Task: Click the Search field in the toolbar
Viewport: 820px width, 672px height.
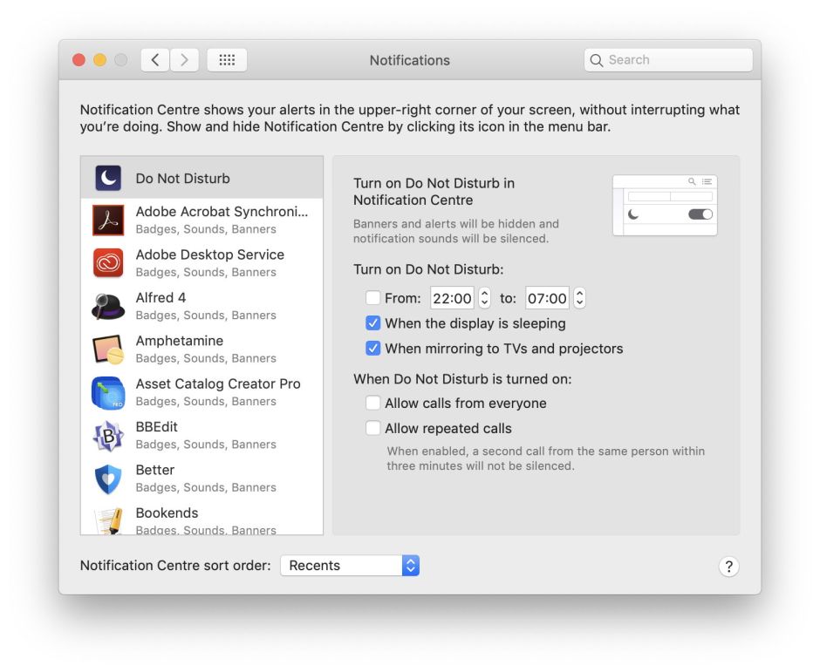Action: pos(668,60)
